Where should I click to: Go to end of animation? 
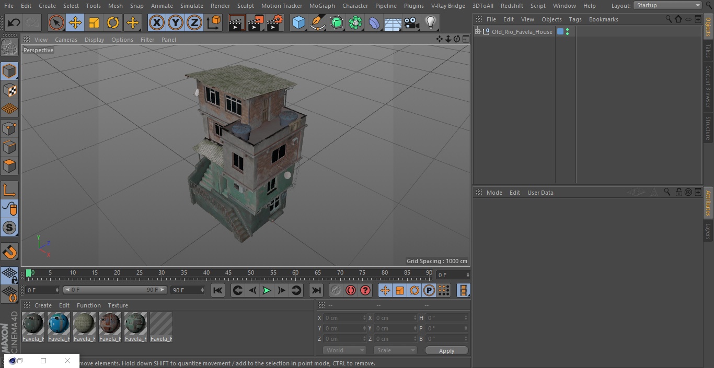pos(316,290)
